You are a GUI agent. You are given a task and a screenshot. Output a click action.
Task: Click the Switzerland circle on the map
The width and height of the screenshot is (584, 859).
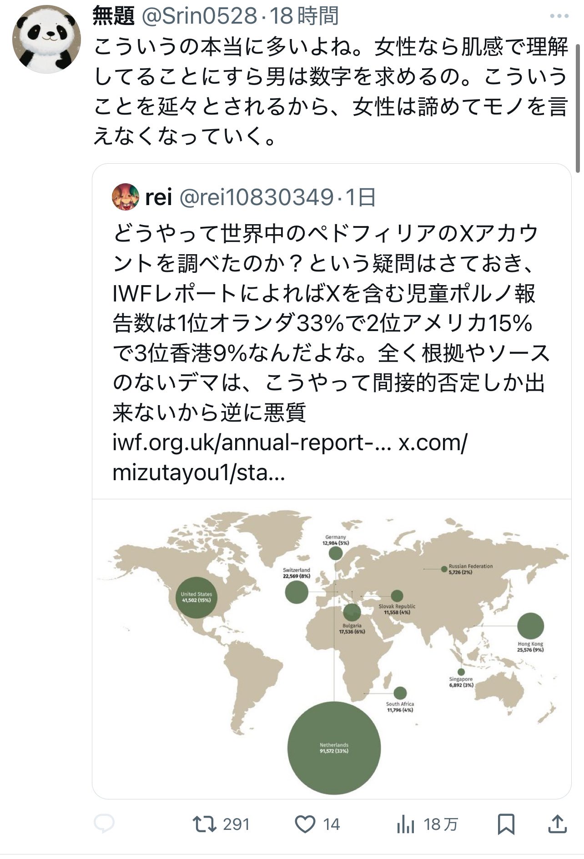pyautogui.click(x=297, y=592)
